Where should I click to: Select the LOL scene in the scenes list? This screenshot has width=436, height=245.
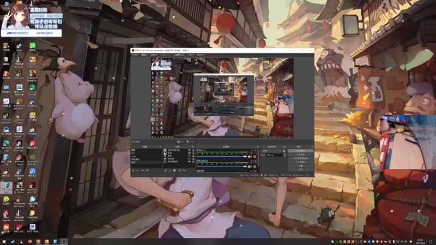pyautogui.click(x=147, y=153)
